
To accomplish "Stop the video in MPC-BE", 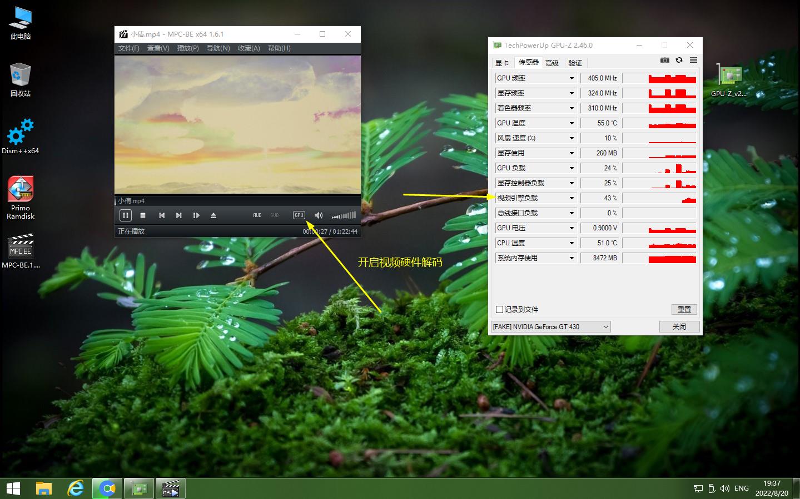I will [x=143, y=215].
